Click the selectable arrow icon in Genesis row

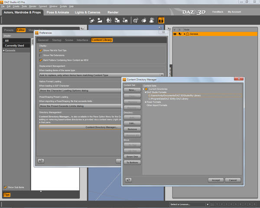[x=180, y=34]
